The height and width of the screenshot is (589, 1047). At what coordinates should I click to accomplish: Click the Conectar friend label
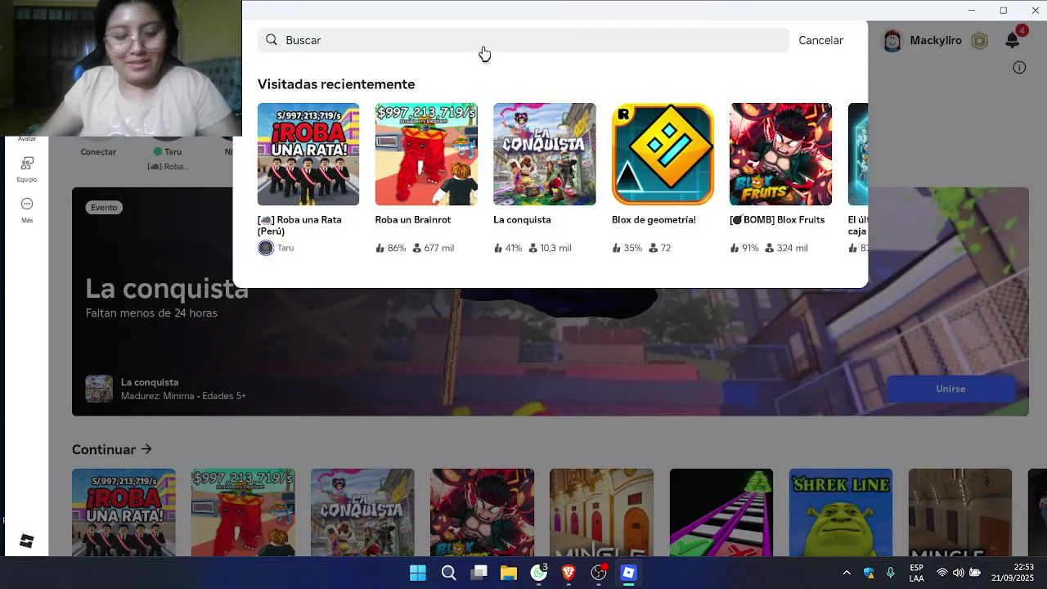pos(98,152)
